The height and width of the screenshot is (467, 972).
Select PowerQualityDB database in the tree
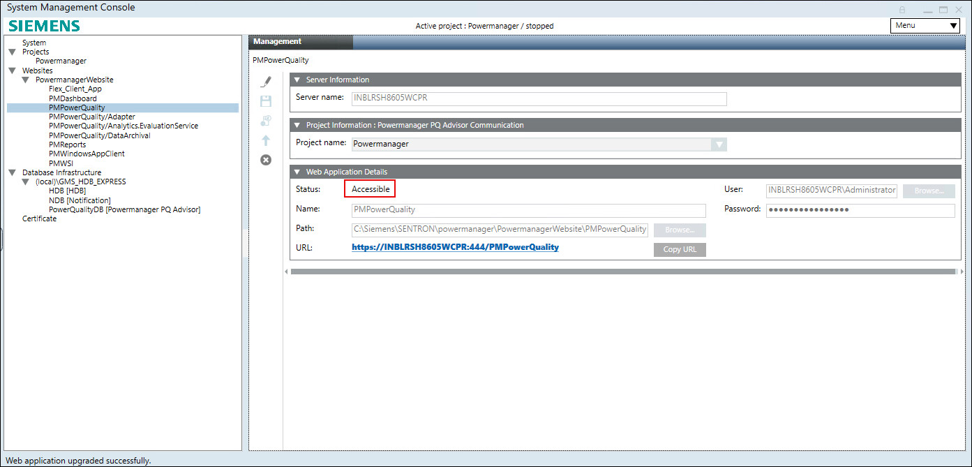[x=124, y=209]
